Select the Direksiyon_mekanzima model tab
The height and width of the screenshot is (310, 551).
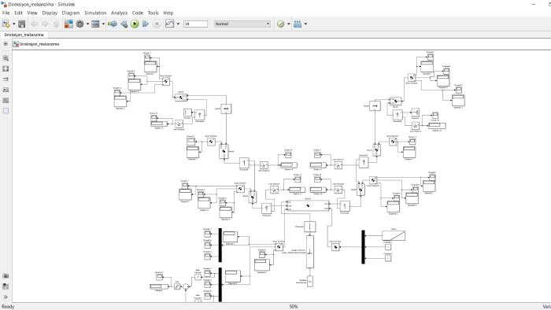click(24, 35)
